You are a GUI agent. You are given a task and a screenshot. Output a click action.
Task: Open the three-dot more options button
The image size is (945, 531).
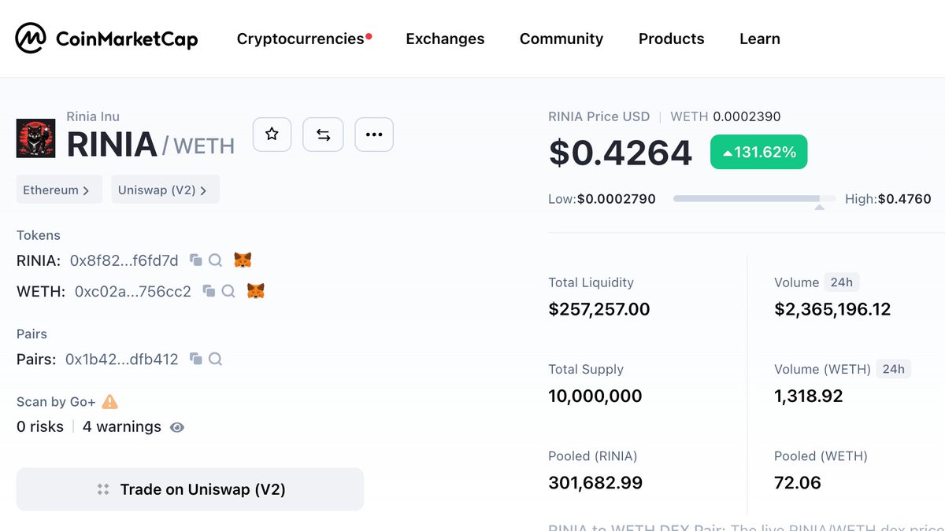point(374,135)
